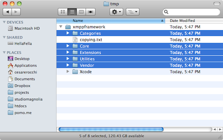Image resolution: width=223 pixels, height=140 pixels.
Task: Open projects folder icon in sidebar
Action: pos(10,92)
